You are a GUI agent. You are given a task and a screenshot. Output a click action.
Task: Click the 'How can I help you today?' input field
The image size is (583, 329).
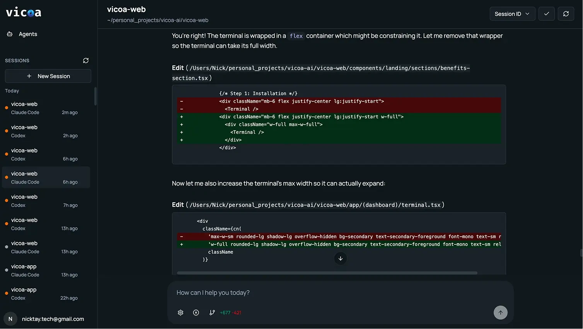coord(271,293)
